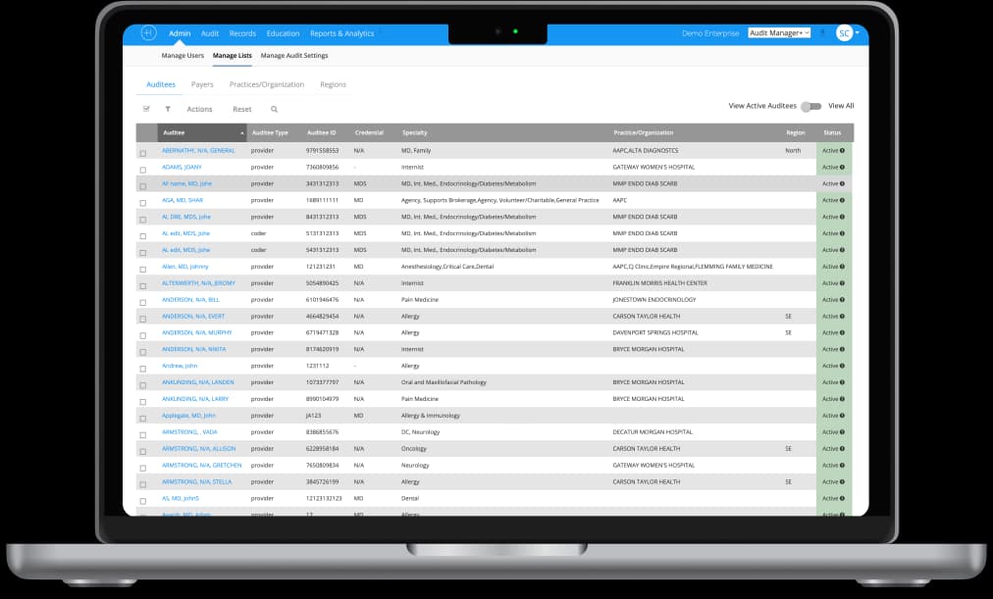The height and width of the screenshot is (599, 993).
Task: Sort by the Auditee column arrow
Action: coord(241,133)
